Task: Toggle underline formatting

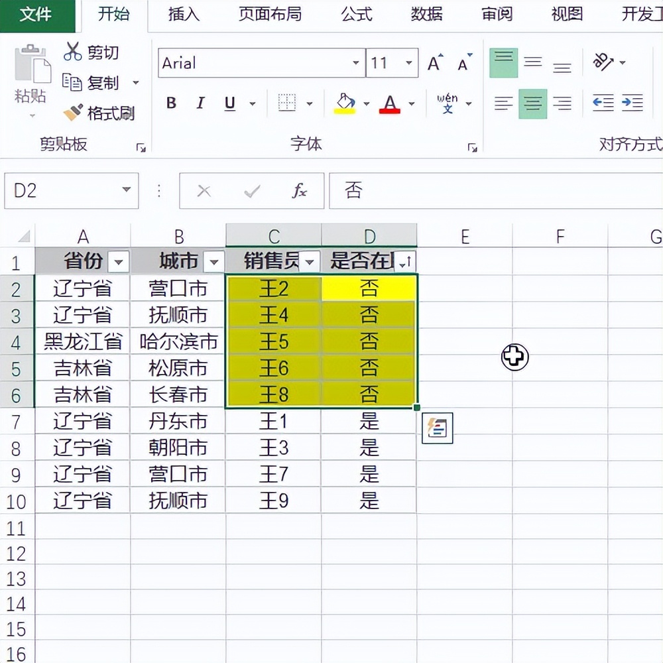Action: click(x=227, y=103)
